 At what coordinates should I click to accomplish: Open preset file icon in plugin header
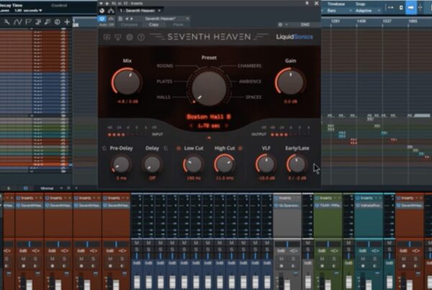pos(120,19)
